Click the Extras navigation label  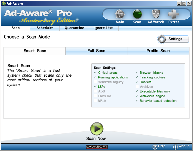click(174, 22)
